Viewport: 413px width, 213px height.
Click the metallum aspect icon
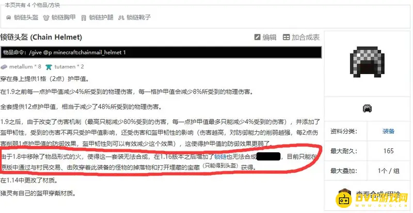pos(4,67)
